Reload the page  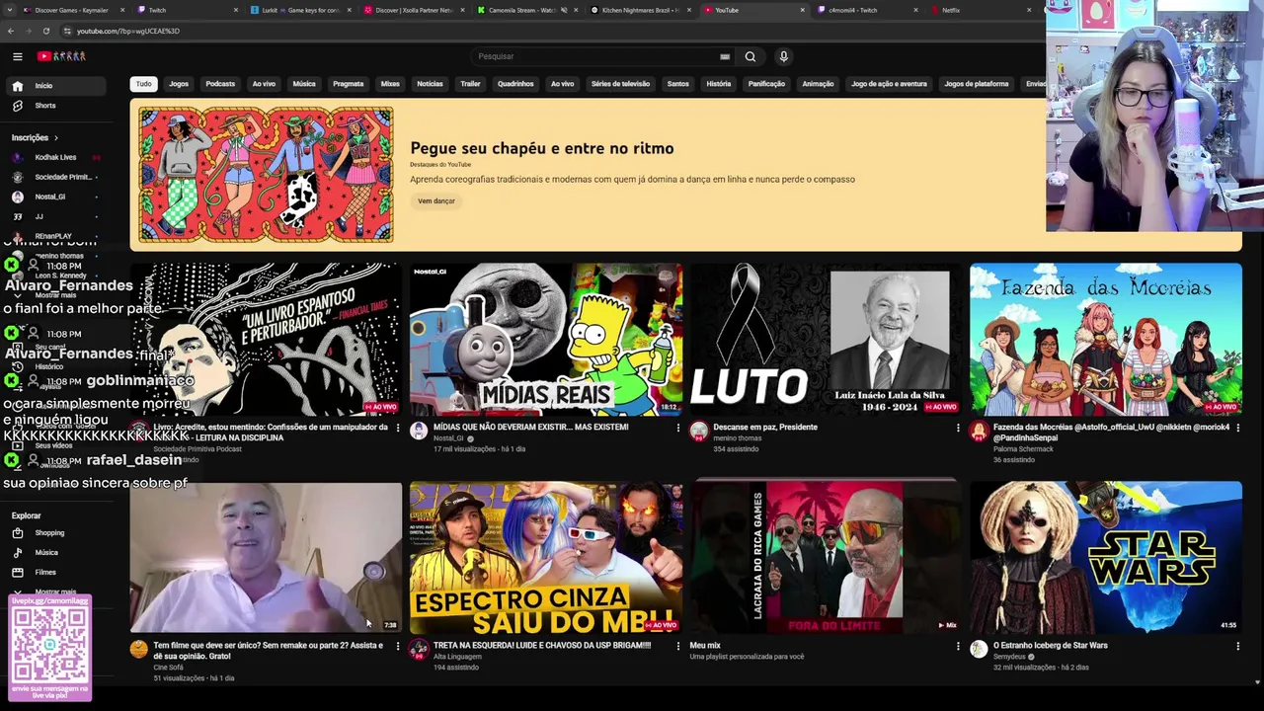point(46,31)
